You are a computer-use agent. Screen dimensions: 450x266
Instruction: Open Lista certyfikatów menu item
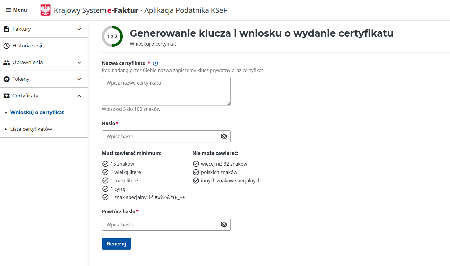pyautogui.click(x=31, y=129)
